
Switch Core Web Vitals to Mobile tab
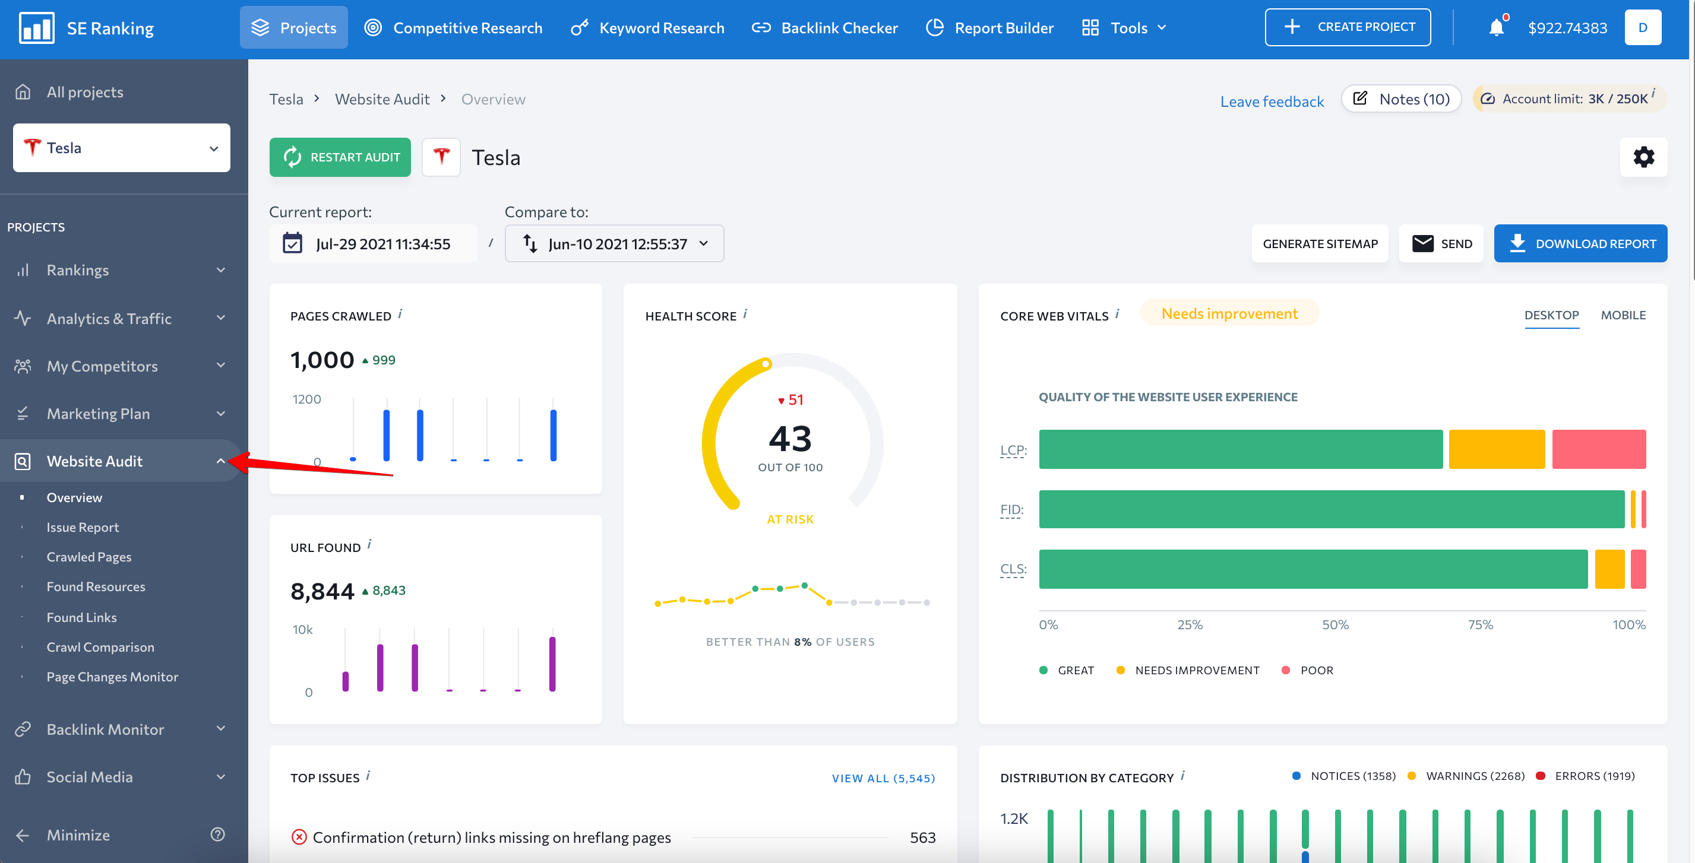1623,315
